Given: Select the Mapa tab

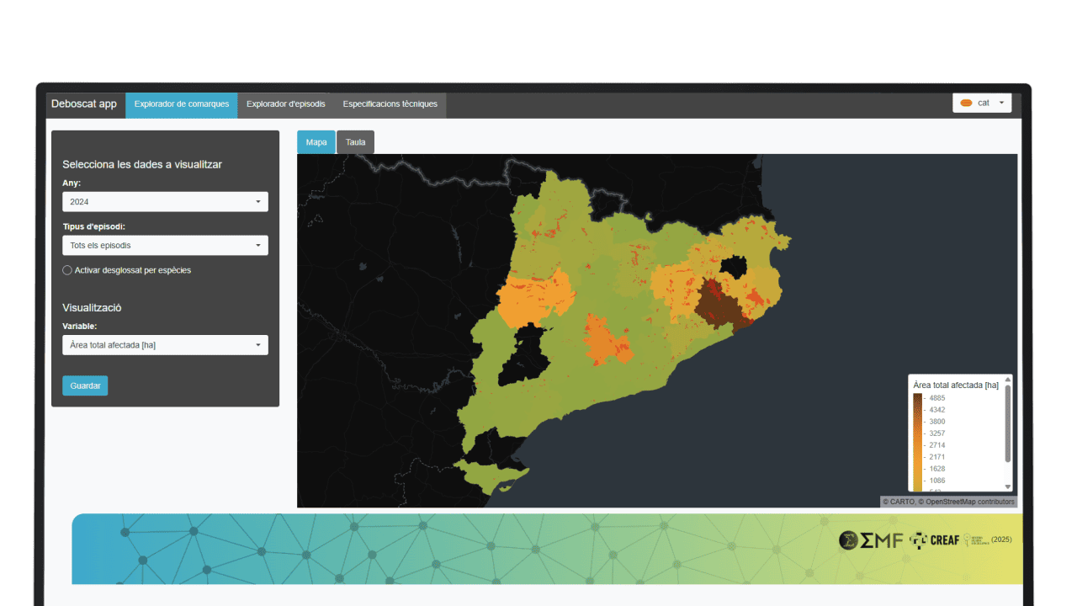Looking at the screenshot, I should (316, 142).
